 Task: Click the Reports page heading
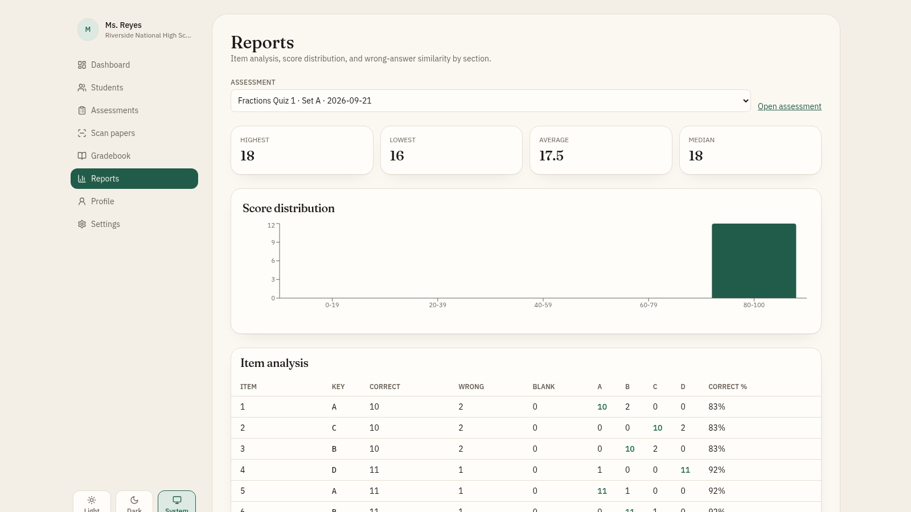[x=262, y=43]
